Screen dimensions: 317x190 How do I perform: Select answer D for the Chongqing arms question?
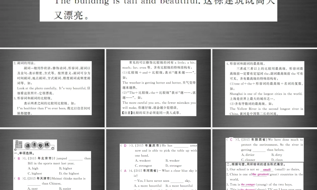(x=125, y=145)
